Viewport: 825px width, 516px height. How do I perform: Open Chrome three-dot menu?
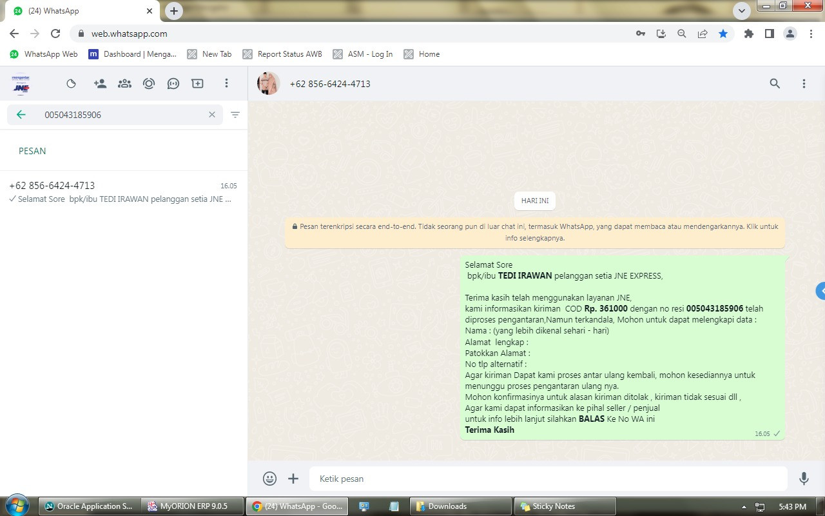(x=811, y=34)
